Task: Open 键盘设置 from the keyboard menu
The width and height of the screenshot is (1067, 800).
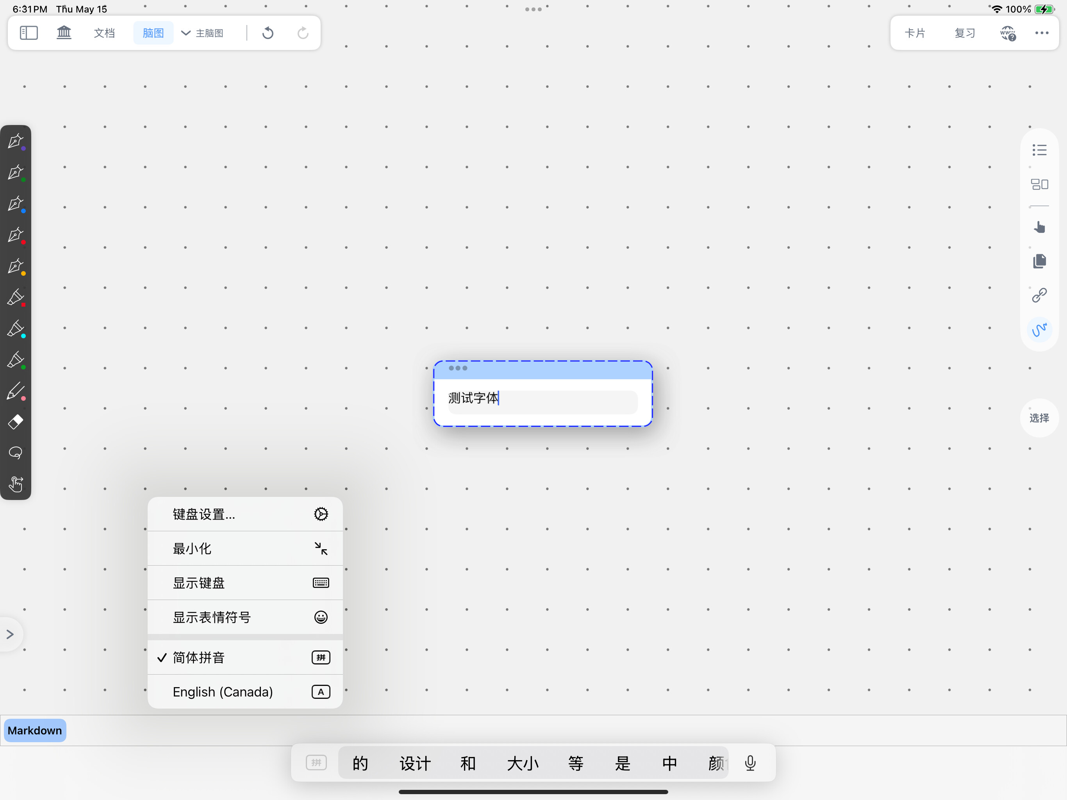Action: 245,514
